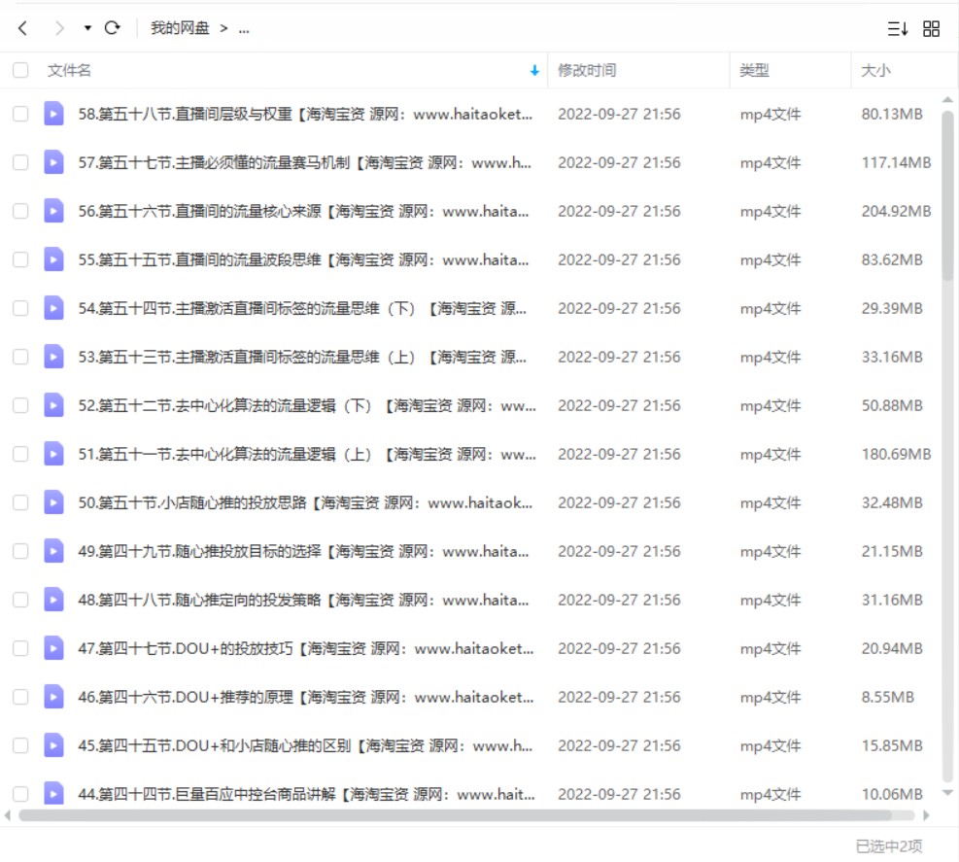Click video icon of 54.第五十四节 file
Screen dimensions: 959x862
pyautogui.click(x=53, y=308)
